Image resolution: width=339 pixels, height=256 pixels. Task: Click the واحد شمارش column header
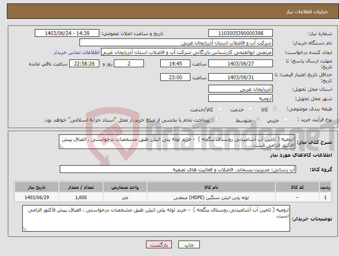pos(125,187)
